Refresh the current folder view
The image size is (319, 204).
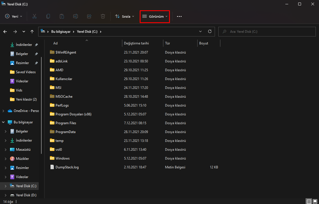point(210,32)
